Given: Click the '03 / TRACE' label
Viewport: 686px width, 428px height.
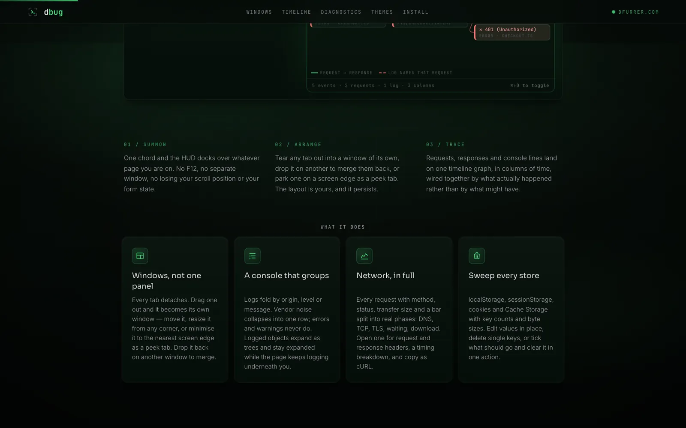Looking at the screenshot, I should [445, 145].
